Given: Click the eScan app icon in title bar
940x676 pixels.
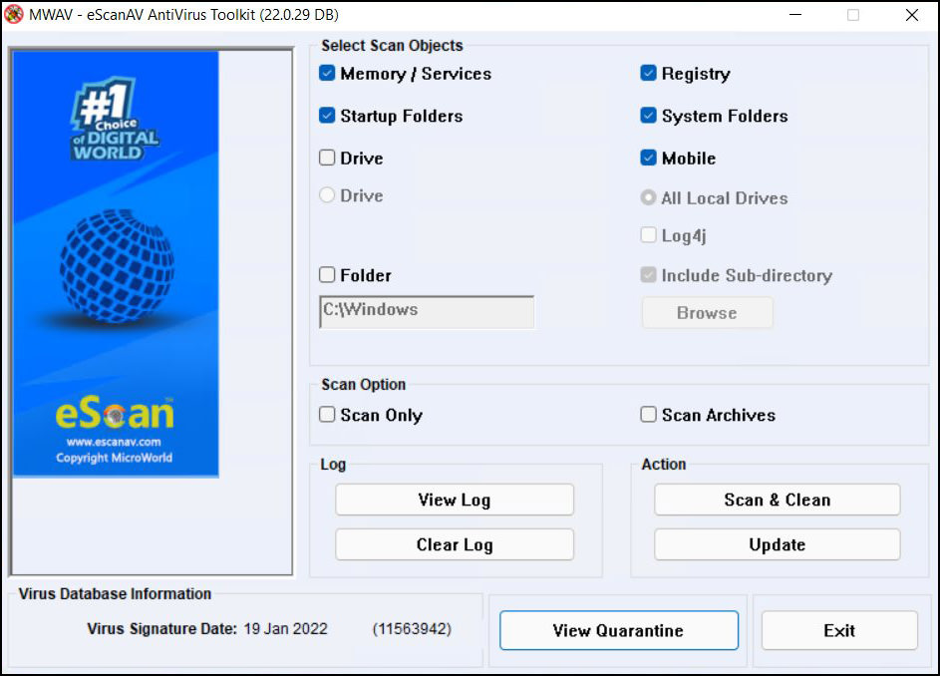Looking at the screenshot, I should 14,14.
